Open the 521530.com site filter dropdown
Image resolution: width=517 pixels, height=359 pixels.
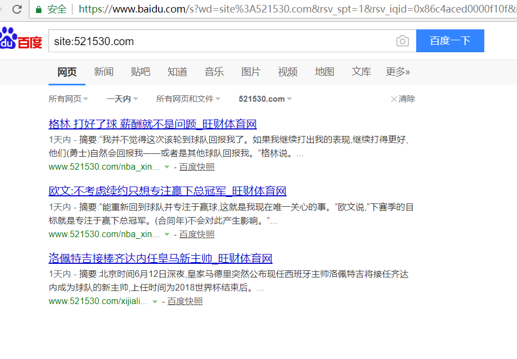(265, 99)
